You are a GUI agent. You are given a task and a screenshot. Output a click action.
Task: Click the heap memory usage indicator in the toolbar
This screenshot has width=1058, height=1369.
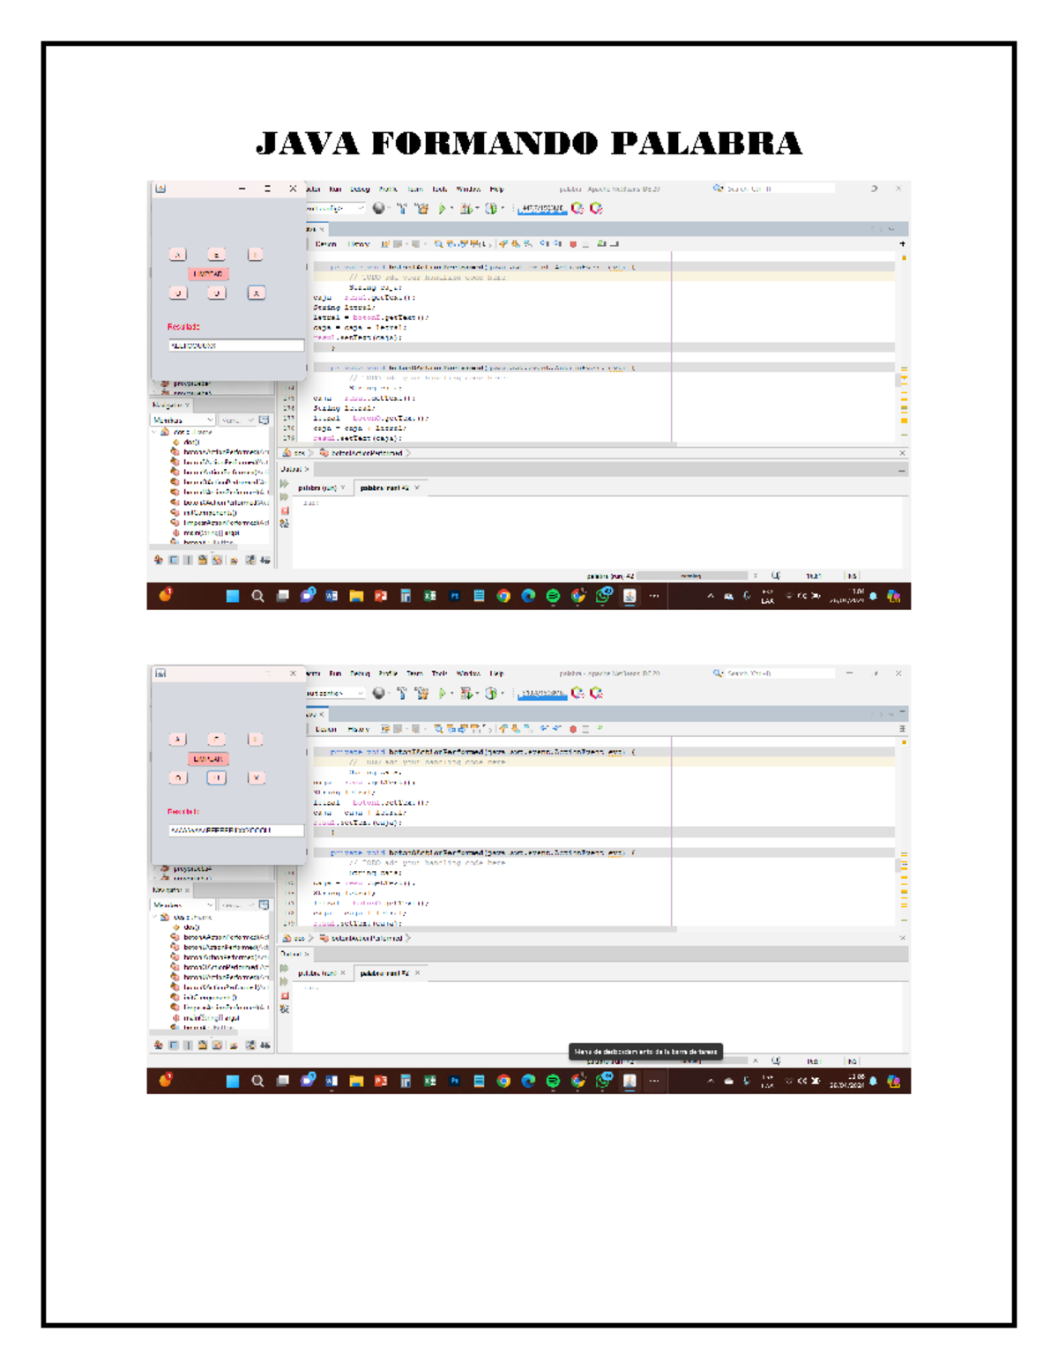(x=541, y=208)
